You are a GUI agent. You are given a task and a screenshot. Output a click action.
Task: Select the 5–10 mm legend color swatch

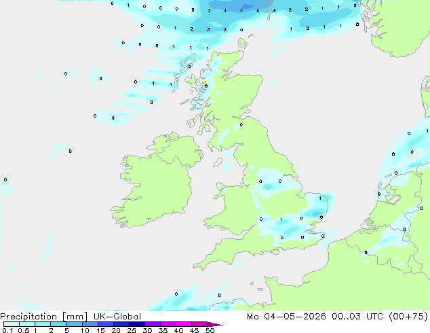pyautogui.click(x=74, y=324)
